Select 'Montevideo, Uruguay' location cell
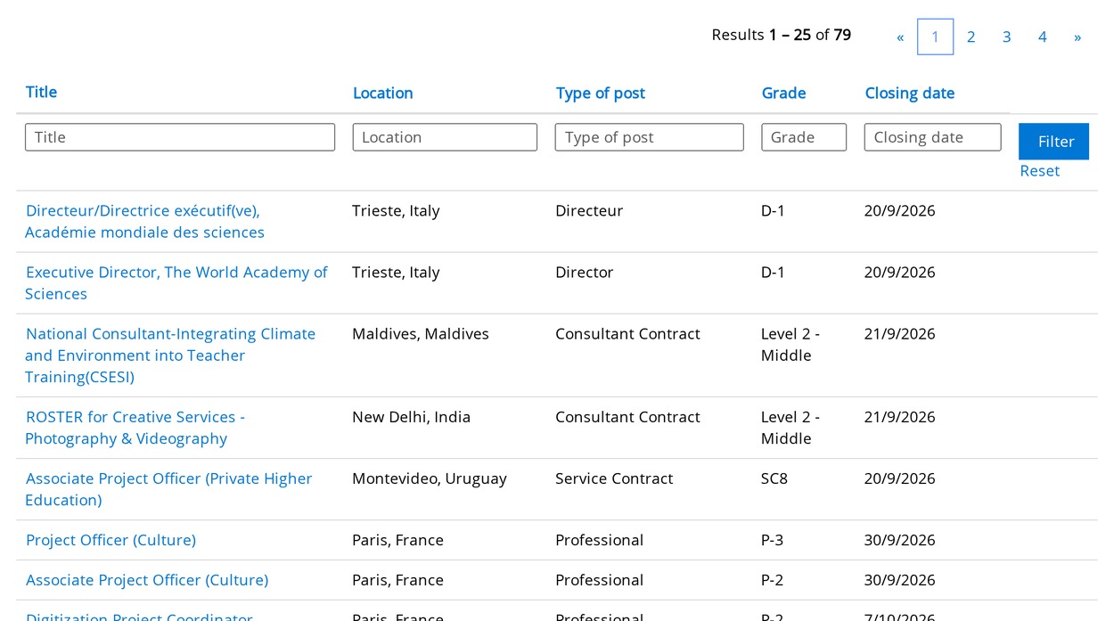The height and width of the screenshot is (621, 1114). 430,479
